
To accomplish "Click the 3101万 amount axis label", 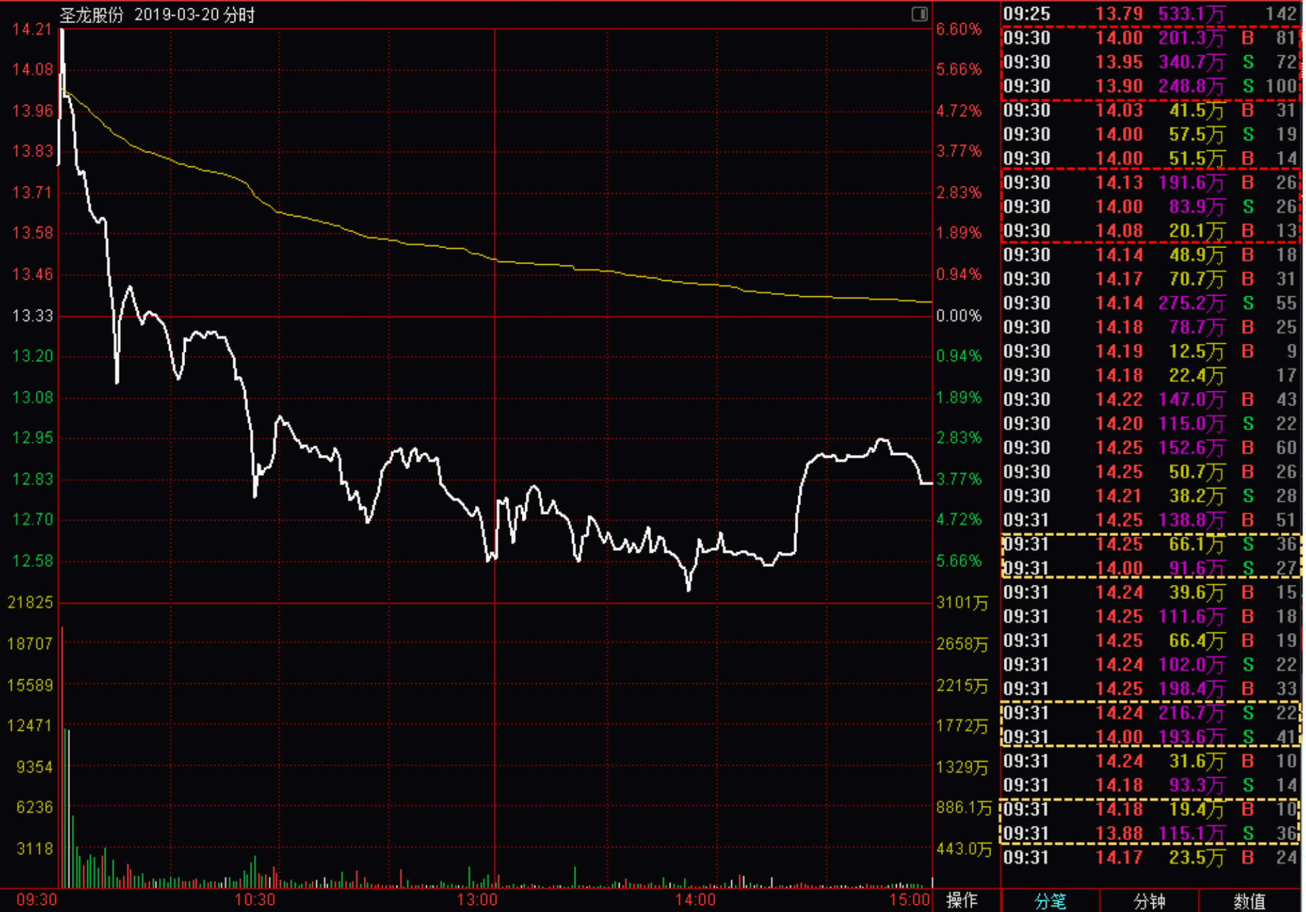I will point(962,602).
